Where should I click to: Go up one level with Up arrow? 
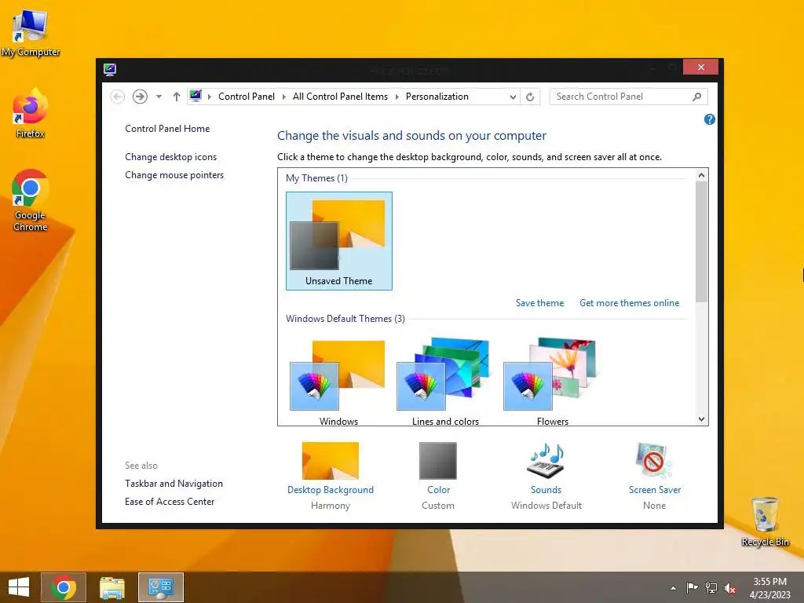177,97
